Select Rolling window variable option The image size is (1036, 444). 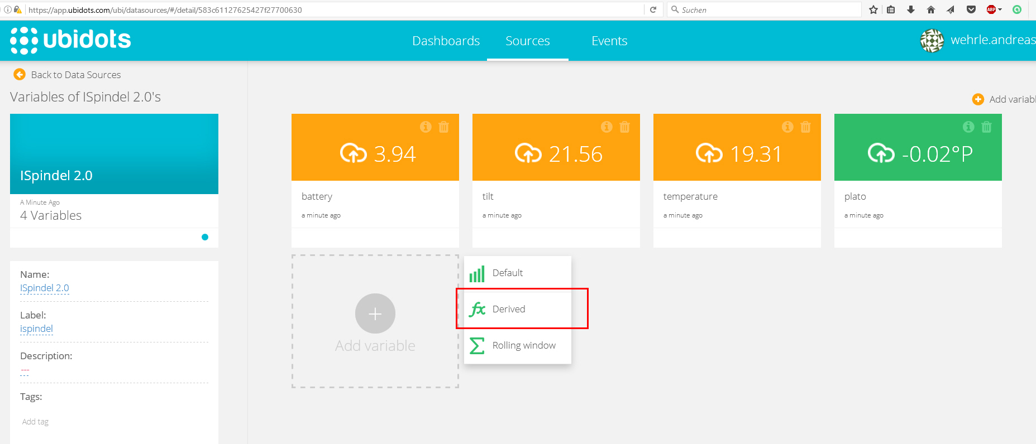tap(523, 345)
